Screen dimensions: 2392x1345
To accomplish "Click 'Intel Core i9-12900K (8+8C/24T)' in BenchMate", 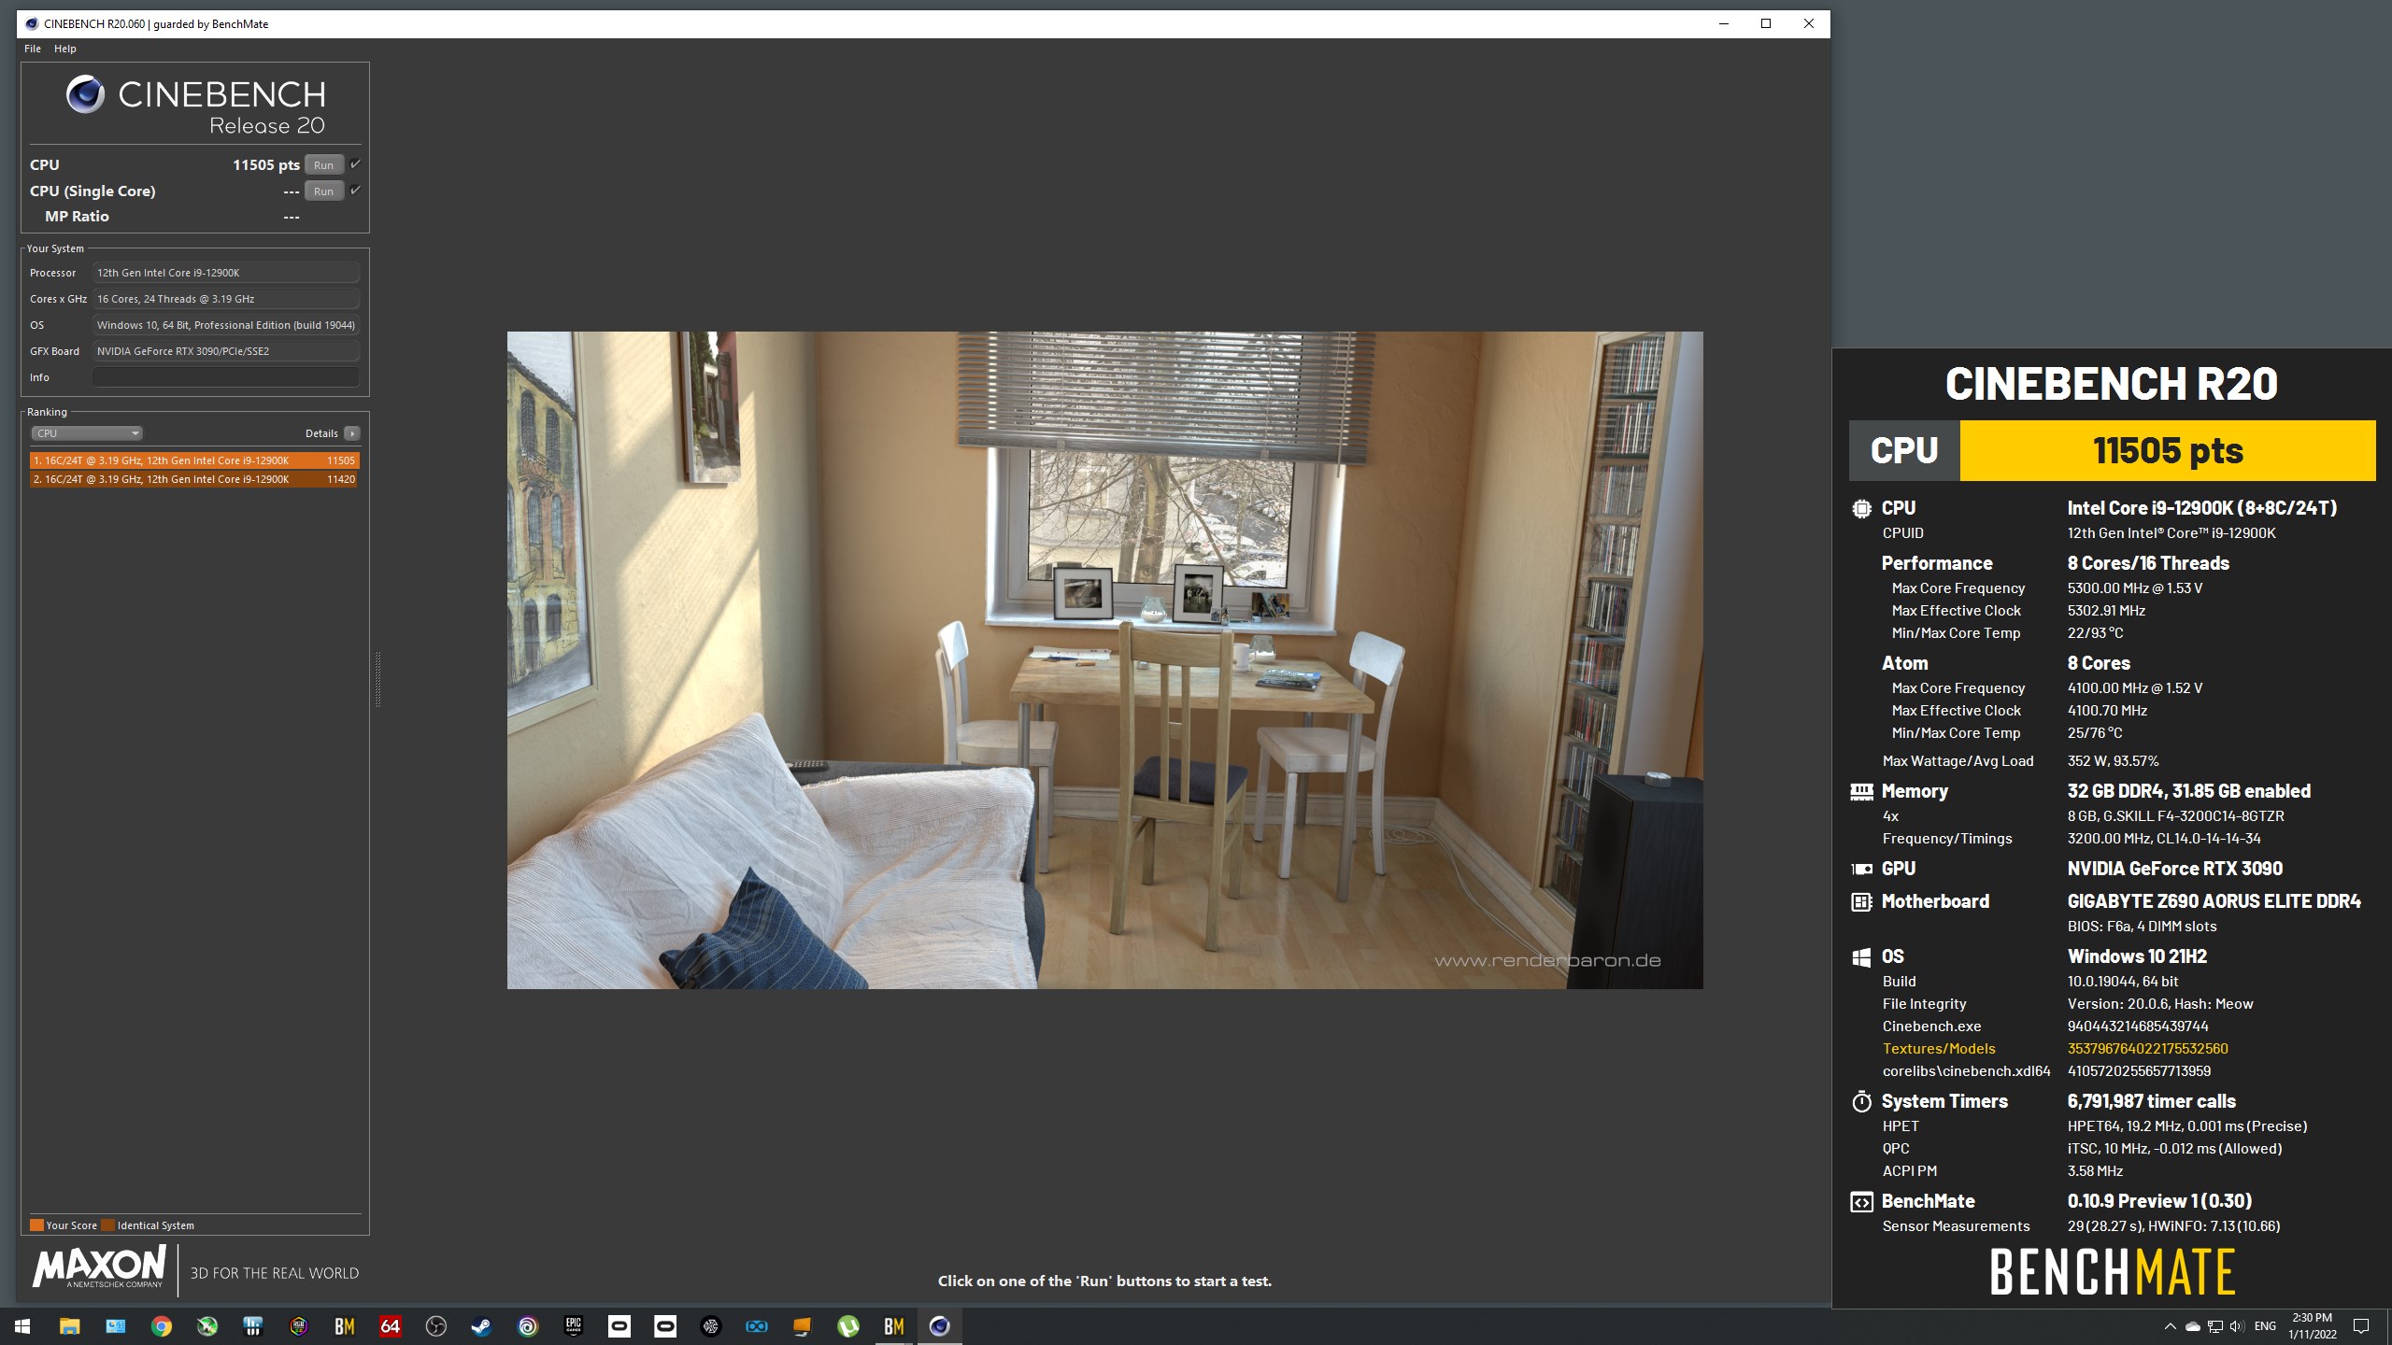I will point(2202,508).
